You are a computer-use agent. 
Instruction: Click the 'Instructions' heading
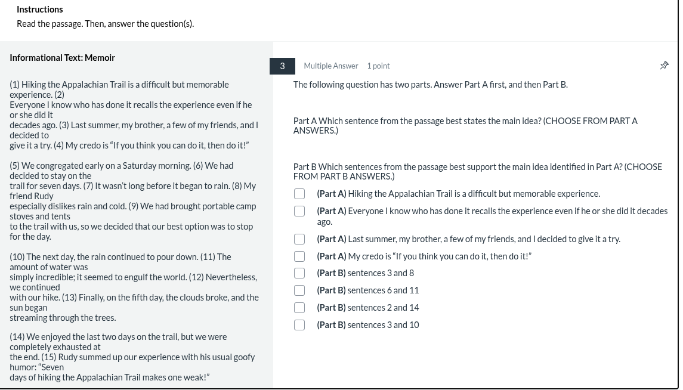[x=39, y=10]
